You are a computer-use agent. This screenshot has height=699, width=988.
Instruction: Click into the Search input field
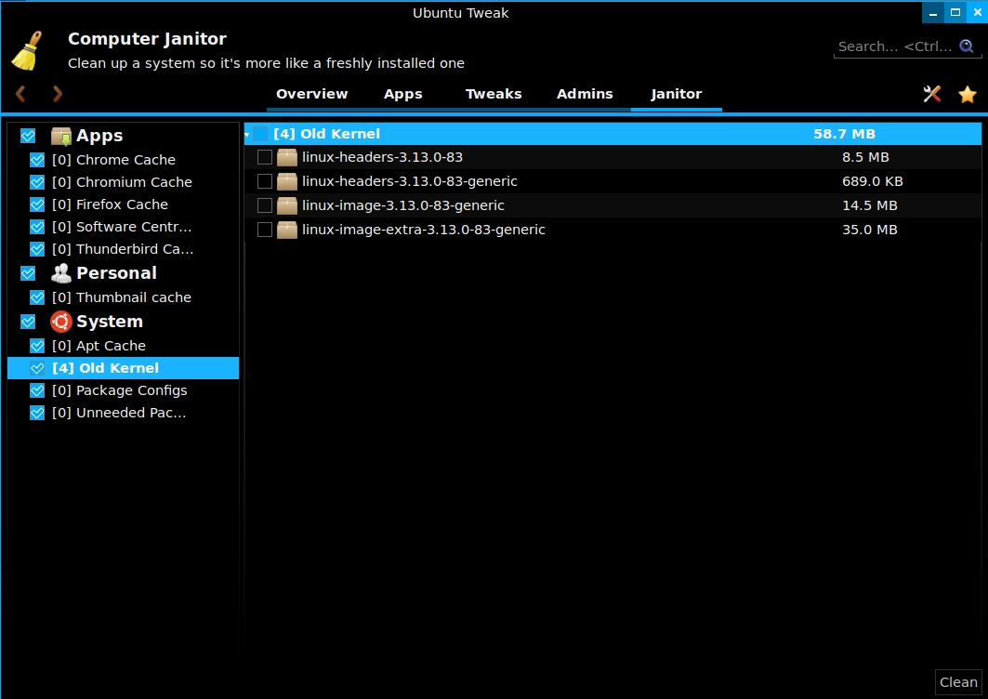(894, 46)
